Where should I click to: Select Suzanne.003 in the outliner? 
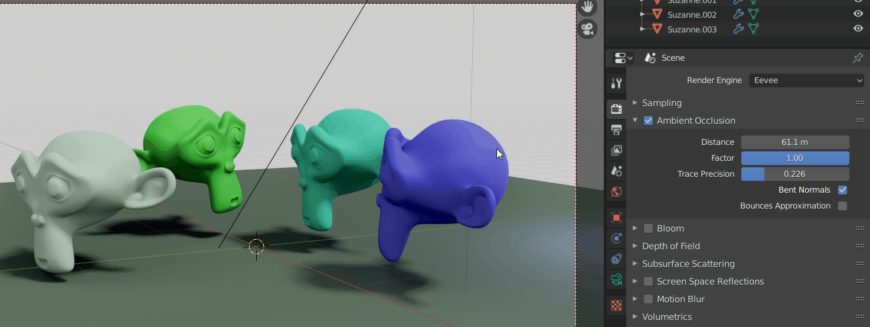(x=692, y=29)
